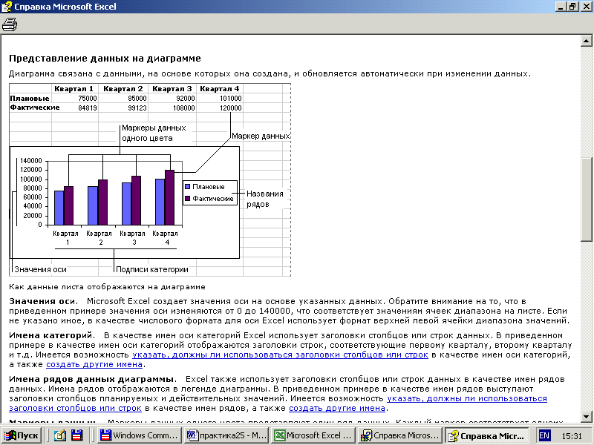Click the print icon in the help toolbar
594x445 pixels.
pos(10,24)
